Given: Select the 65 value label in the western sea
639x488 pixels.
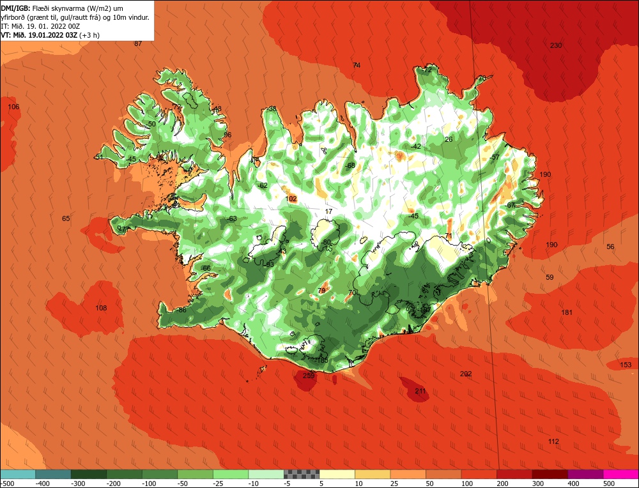Looking at the screenshot, I should 66,218.
